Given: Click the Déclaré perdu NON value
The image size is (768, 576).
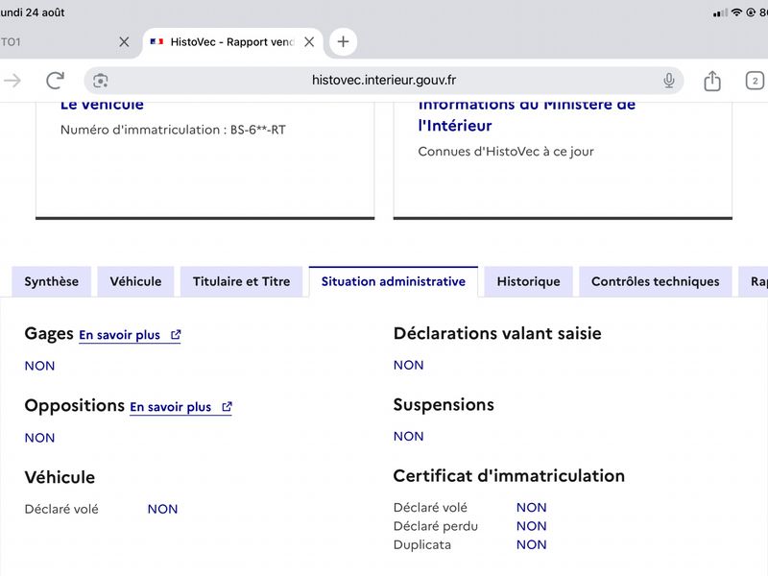Looking at the screenshot, I should pyautogui.click(x=532, y=526).
